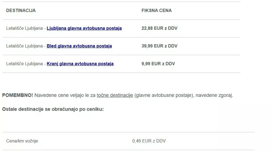Follow the Kranj glavna avtobusna postaja link
The image size is (272, 152).
point(80,64)
